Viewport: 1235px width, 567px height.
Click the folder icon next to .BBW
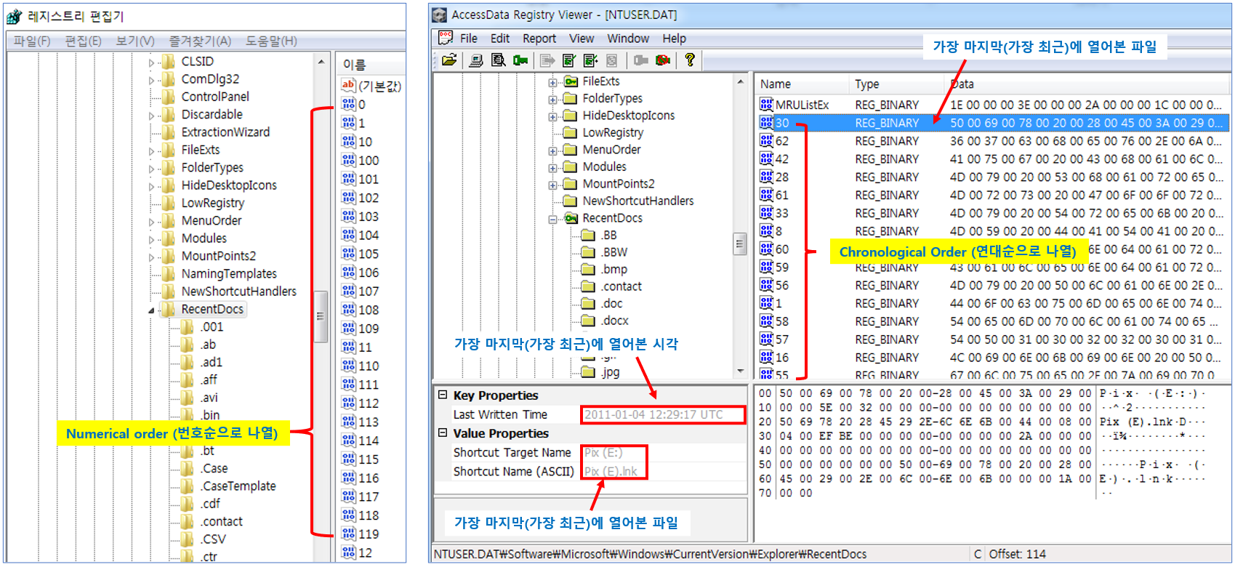(589, 252)
